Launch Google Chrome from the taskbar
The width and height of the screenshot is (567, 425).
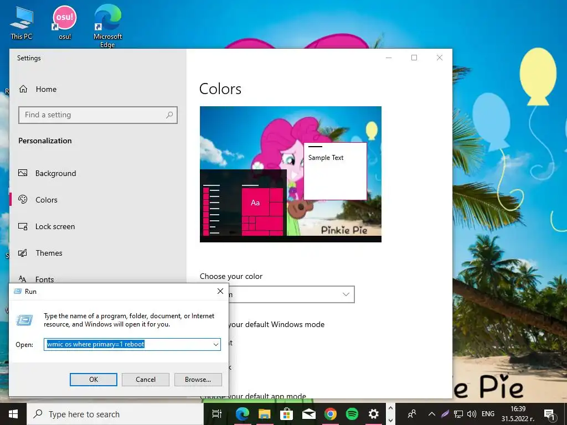coord(330,414)
